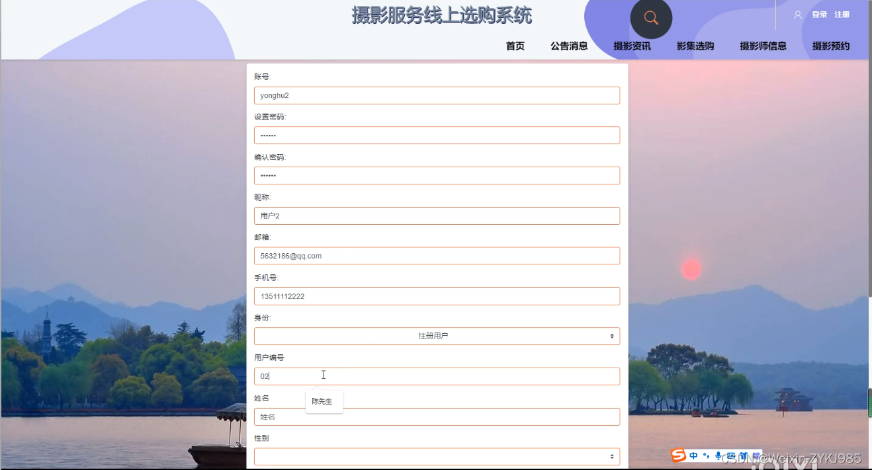
Task: Click the 设置密码 password field
Action: click(x=437, y=136)
